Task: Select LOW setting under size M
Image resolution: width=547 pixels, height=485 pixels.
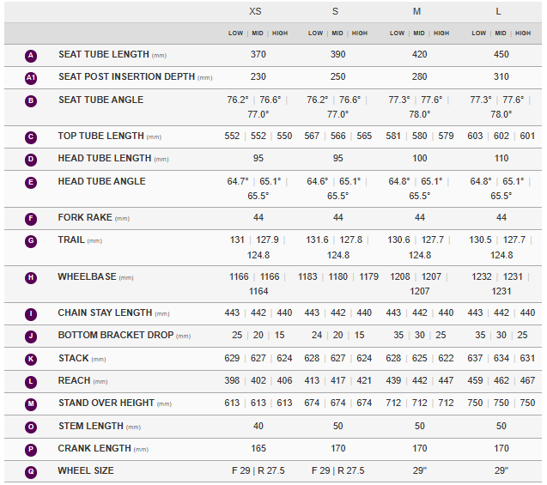Action: [x=397, y=33]
